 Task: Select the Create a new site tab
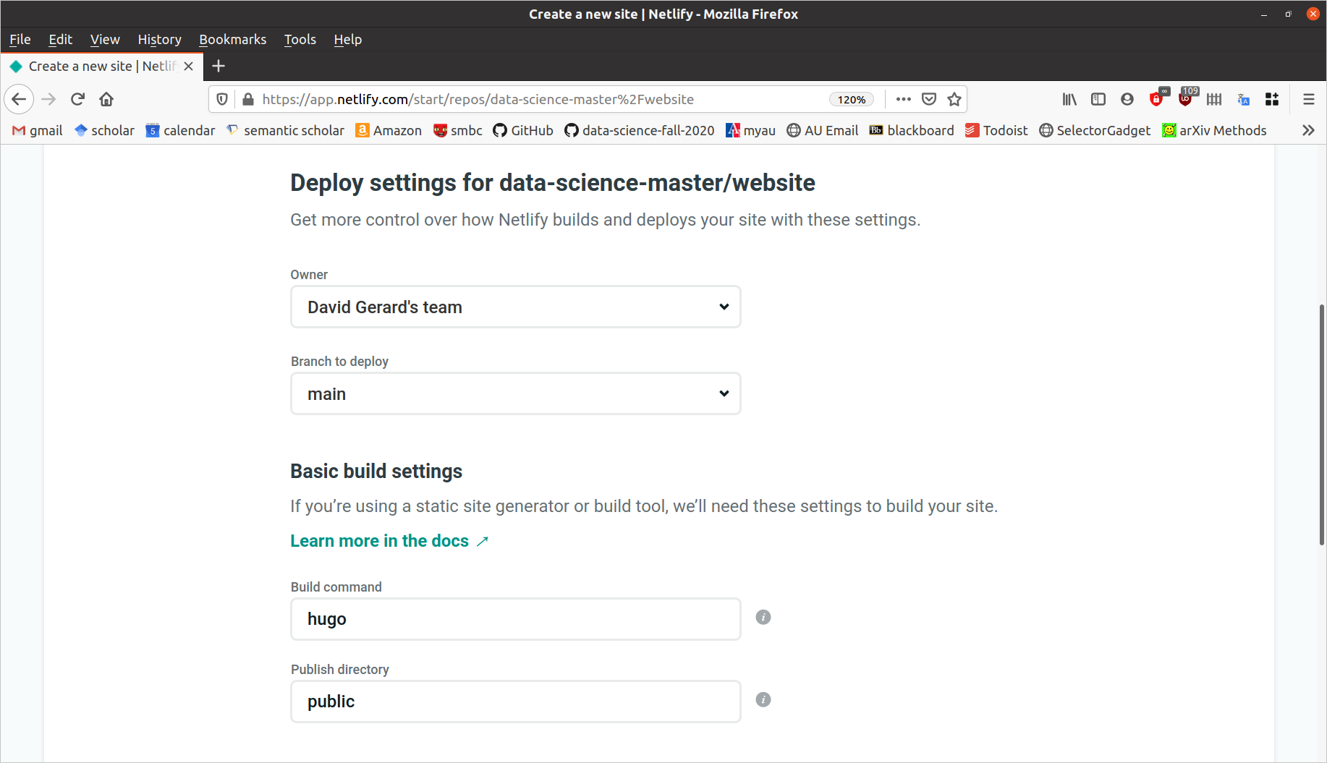[x=101, y=66]
